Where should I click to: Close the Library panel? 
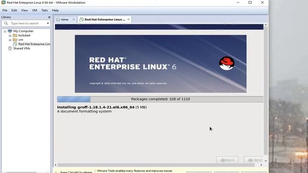coord(49,17)
